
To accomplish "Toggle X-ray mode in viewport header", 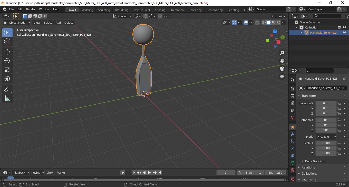I will tap(257, 23).
